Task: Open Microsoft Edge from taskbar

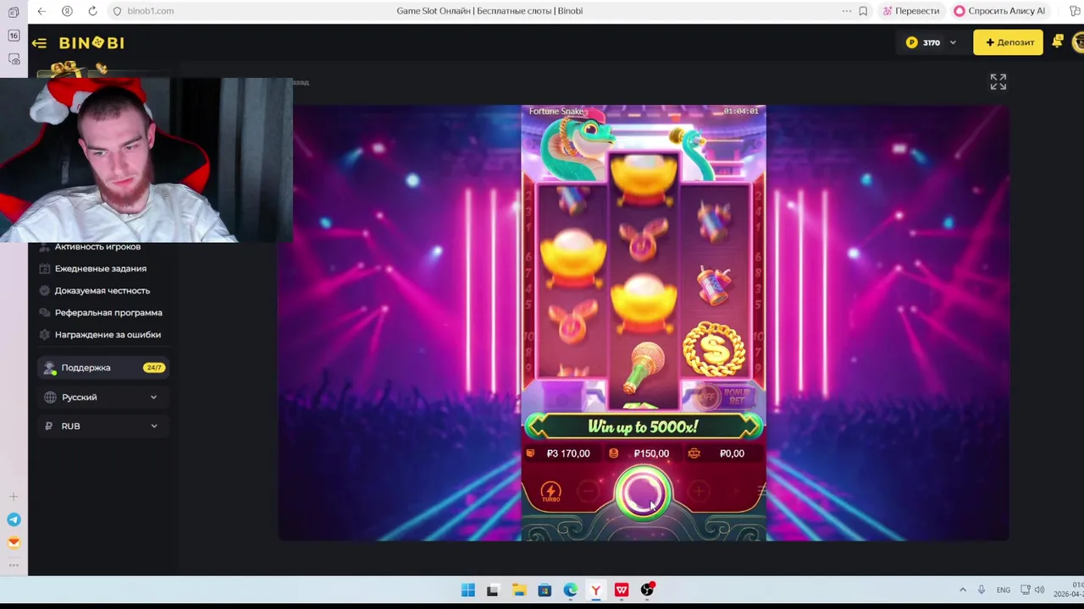Action: click(x=570, y=590)
